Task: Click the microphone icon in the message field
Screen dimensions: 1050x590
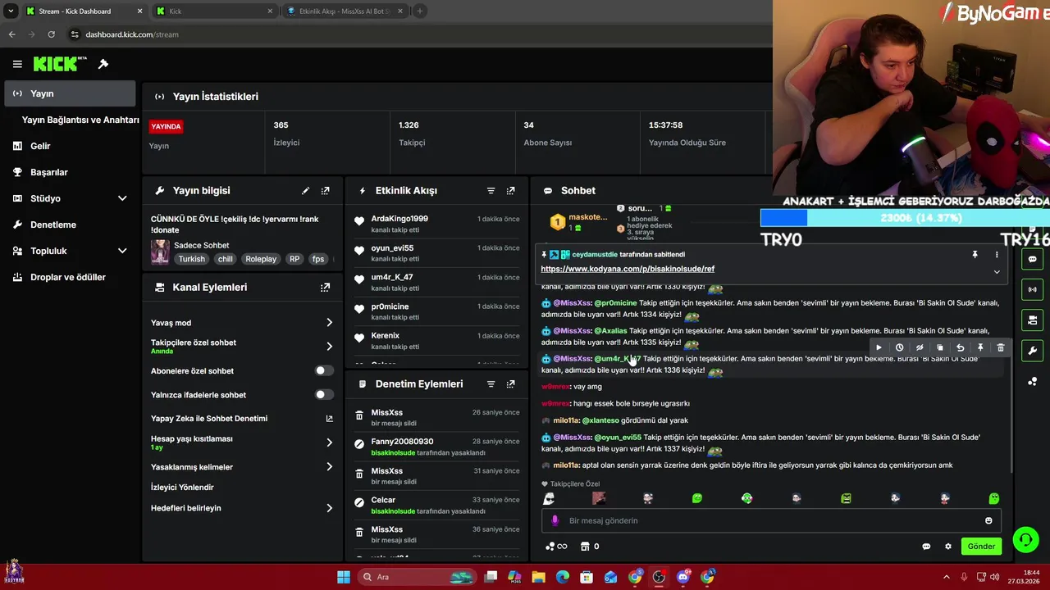Action: 555,520
